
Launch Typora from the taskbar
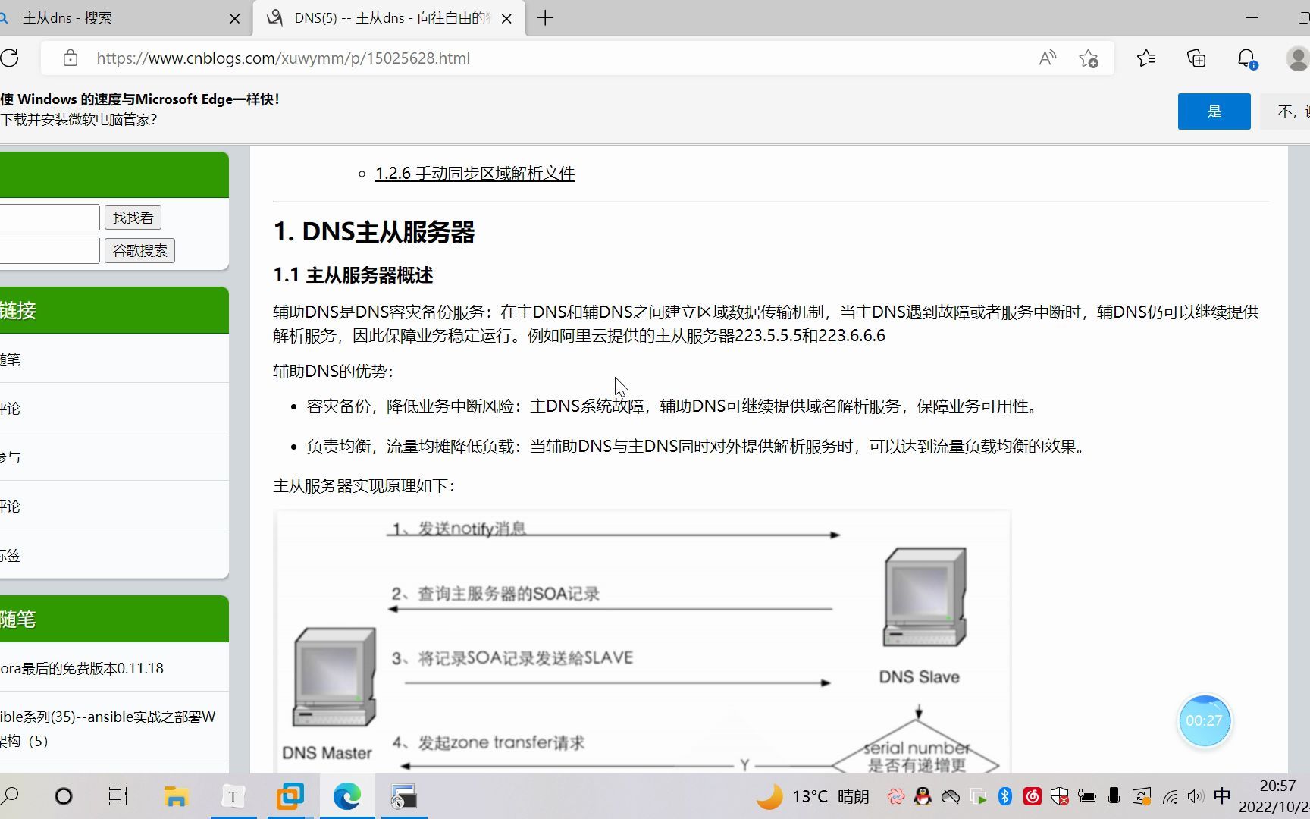233,796
